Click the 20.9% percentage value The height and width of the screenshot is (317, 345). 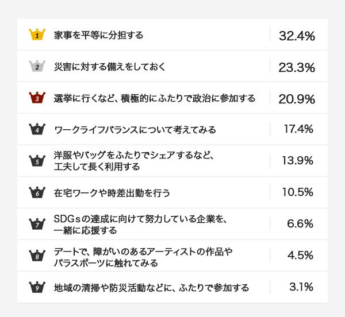tap(297, 99)
